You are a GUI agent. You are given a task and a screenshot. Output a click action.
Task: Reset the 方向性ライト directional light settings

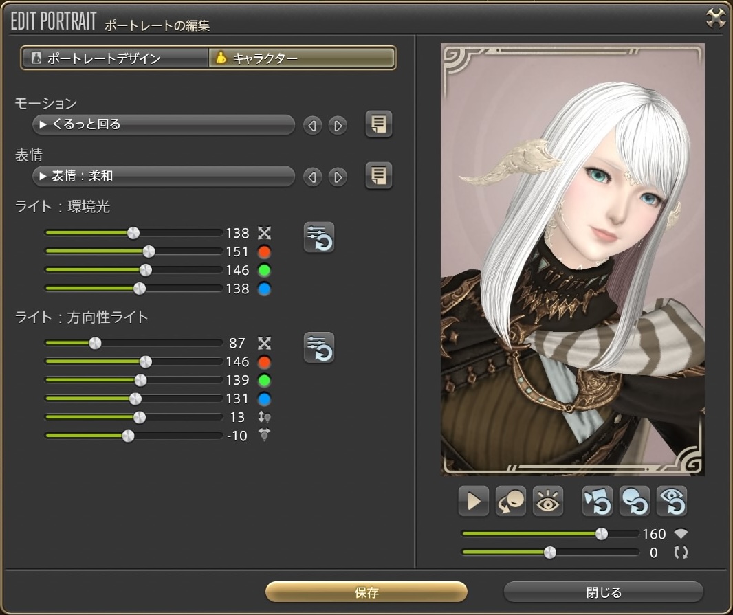tap(319, 348)
